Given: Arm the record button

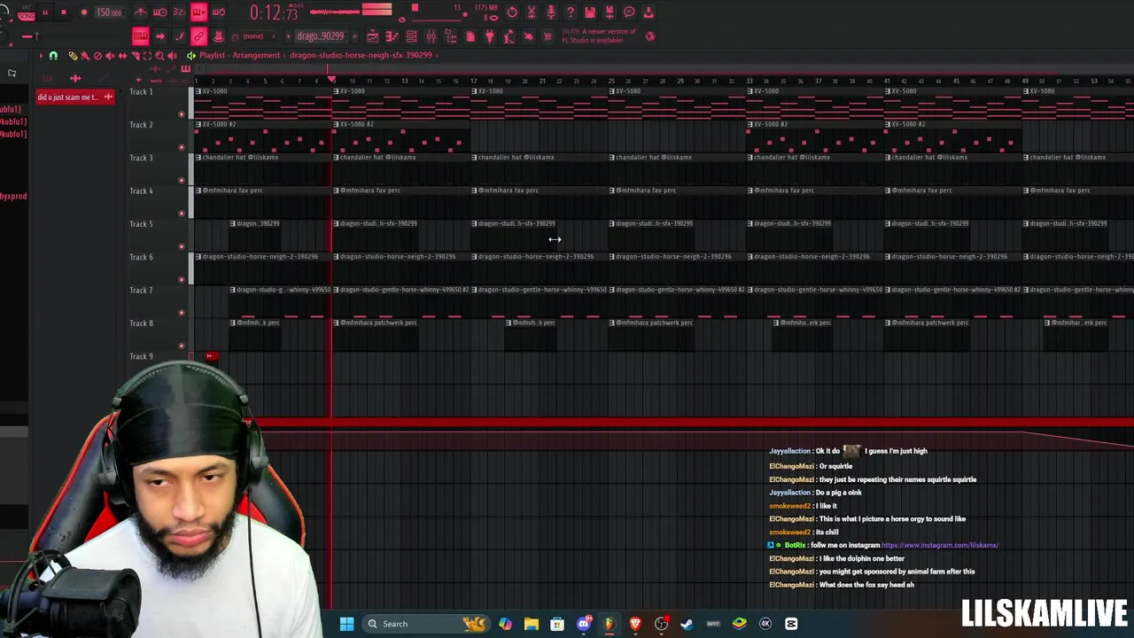Looking at the screenshot, I should coord(84,12).
